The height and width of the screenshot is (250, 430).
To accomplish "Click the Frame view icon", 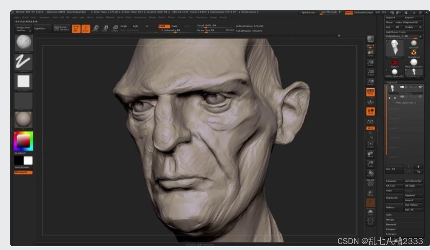I will coord(370,145).
